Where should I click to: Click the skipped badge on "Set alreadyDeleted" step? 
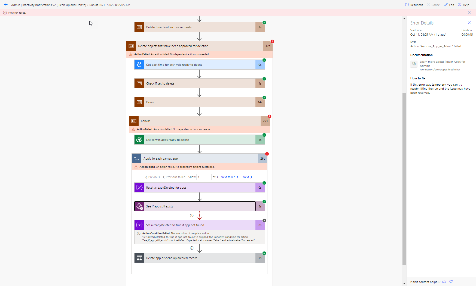pyautogui.click(x=264, y=220)
